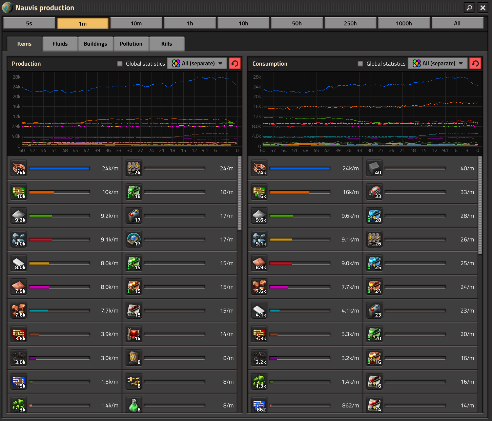Choose the 50h time range
492x421 pixels.
[297, 23]
